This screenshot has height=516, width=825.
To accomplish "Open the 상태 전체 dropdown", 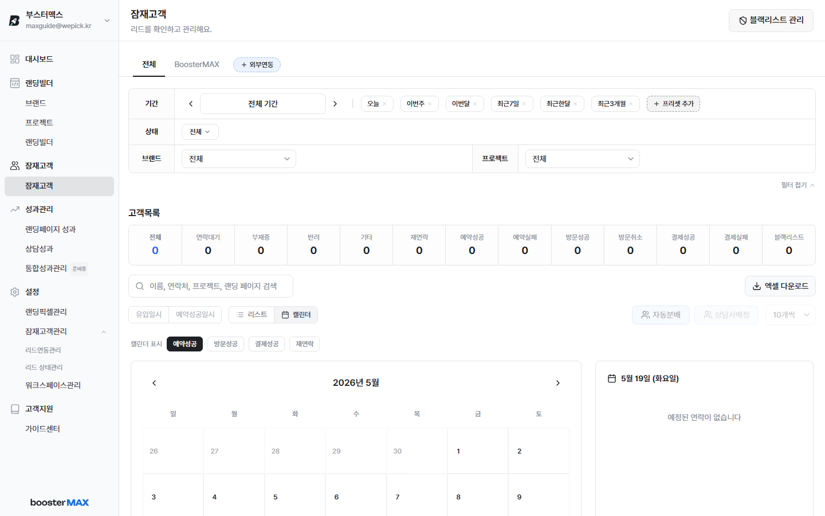I will [200, 132].
